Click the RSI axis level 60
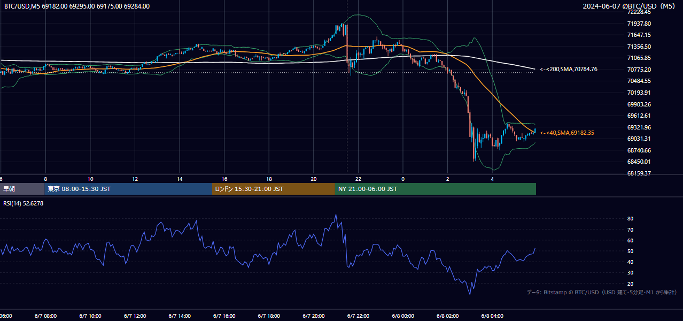 [x=630, y=240]
